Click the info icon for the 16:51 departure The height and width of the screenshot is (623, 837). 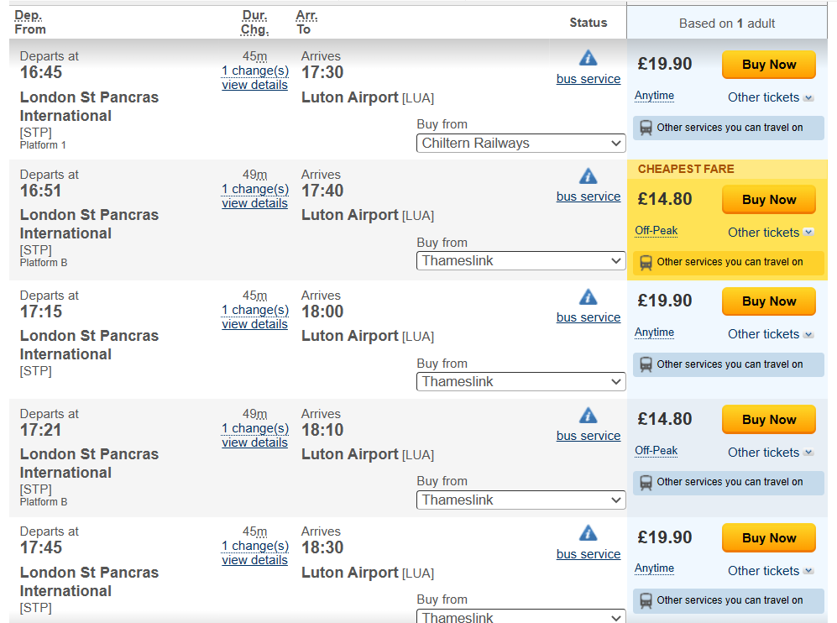coord(589,176)
